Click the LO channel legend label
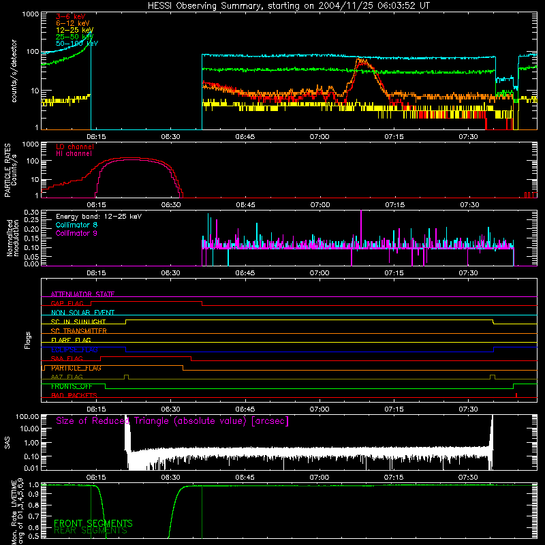 click(75, 146)
